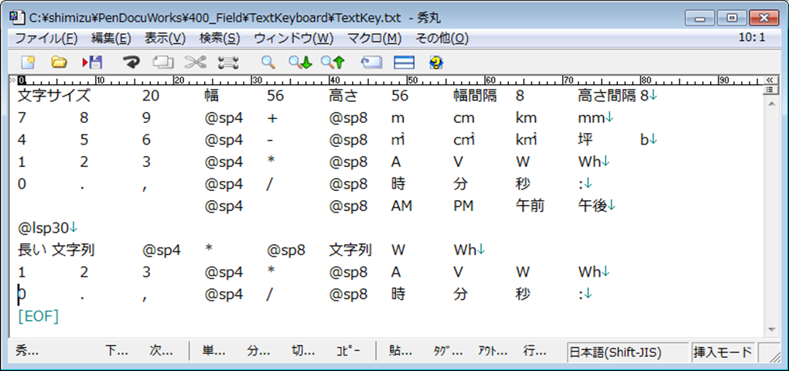
Task: Click the New file toolbar icon
Action: [x=28, y=63]
